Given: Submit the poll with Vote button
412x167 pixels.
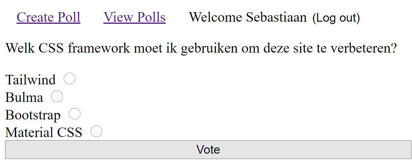Looking at the screenshot, I should pyautogui.click(x=208, y=149).
